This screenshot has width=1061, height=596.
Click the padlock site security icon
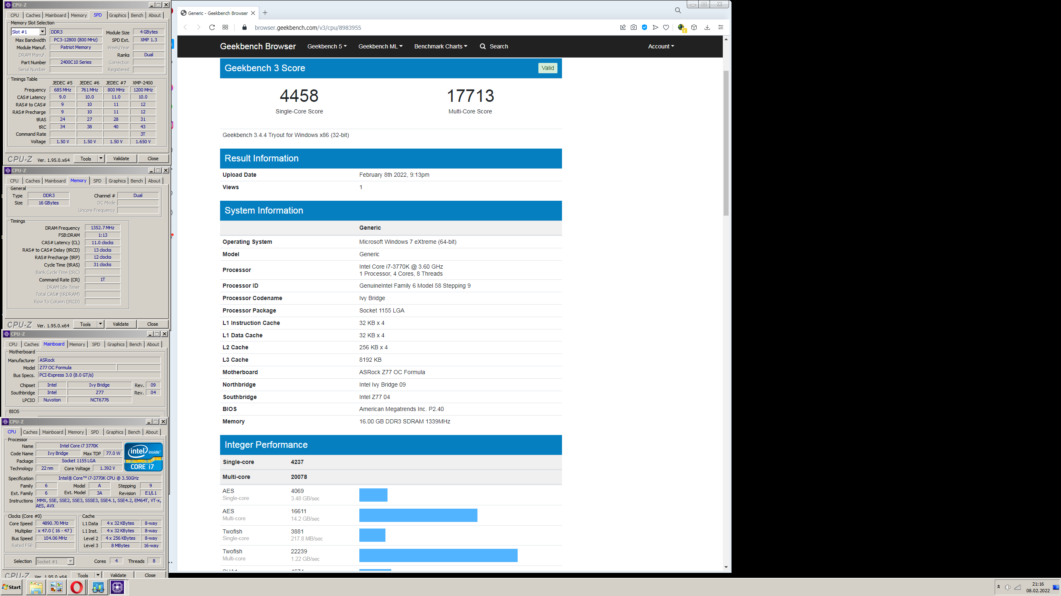pyautogui.click(x=245, y=27)
